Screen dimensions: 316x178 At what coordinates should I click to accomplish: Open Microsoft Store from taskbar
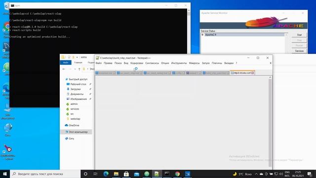click(126, 174)
